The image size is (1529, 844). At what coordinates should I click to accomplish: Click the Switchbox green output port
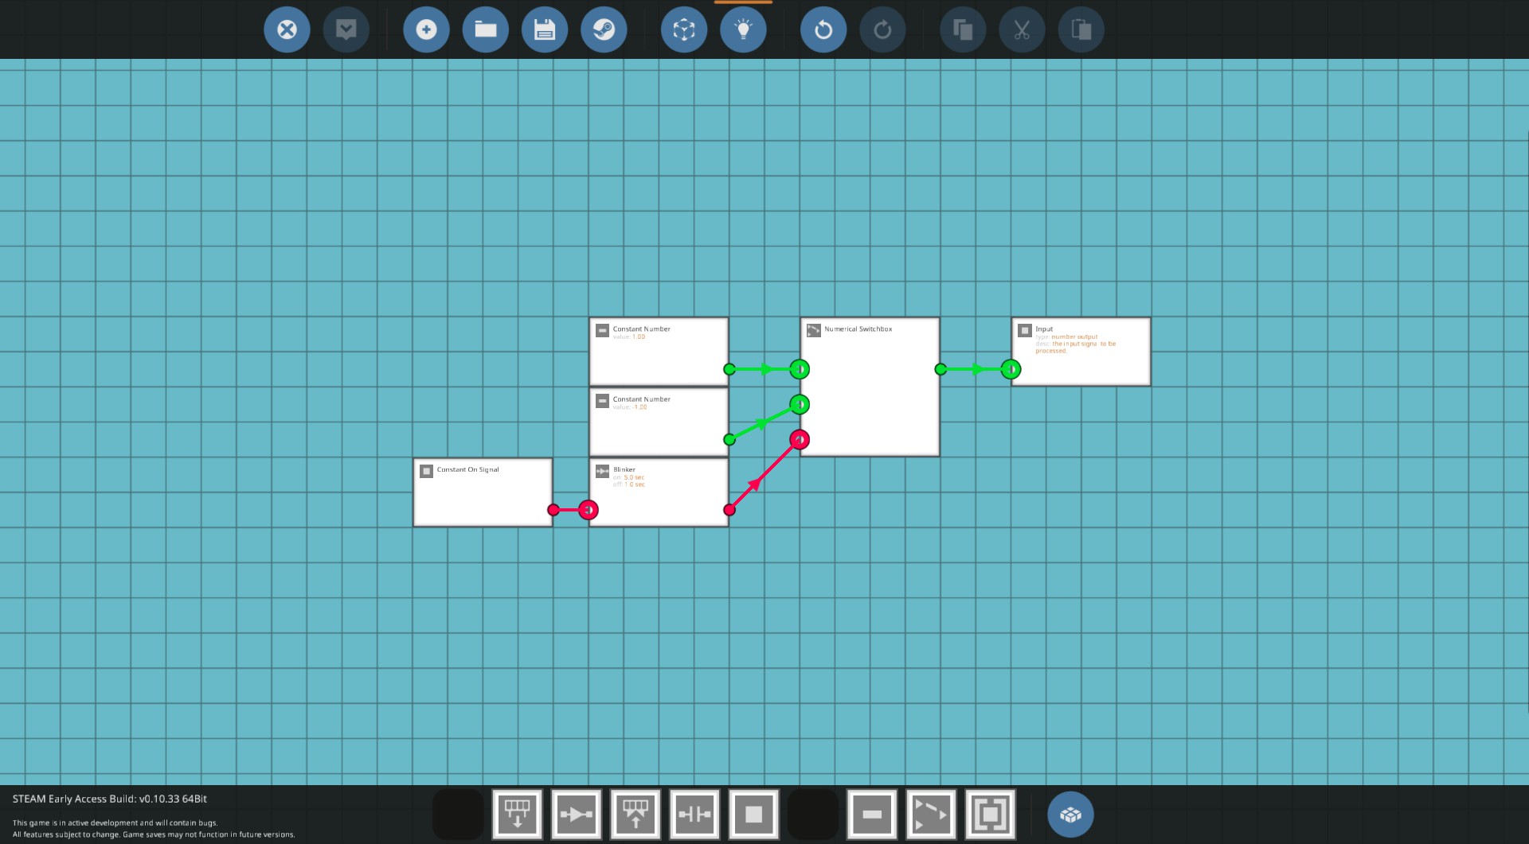pyautogui.click(x=940, y=369)
